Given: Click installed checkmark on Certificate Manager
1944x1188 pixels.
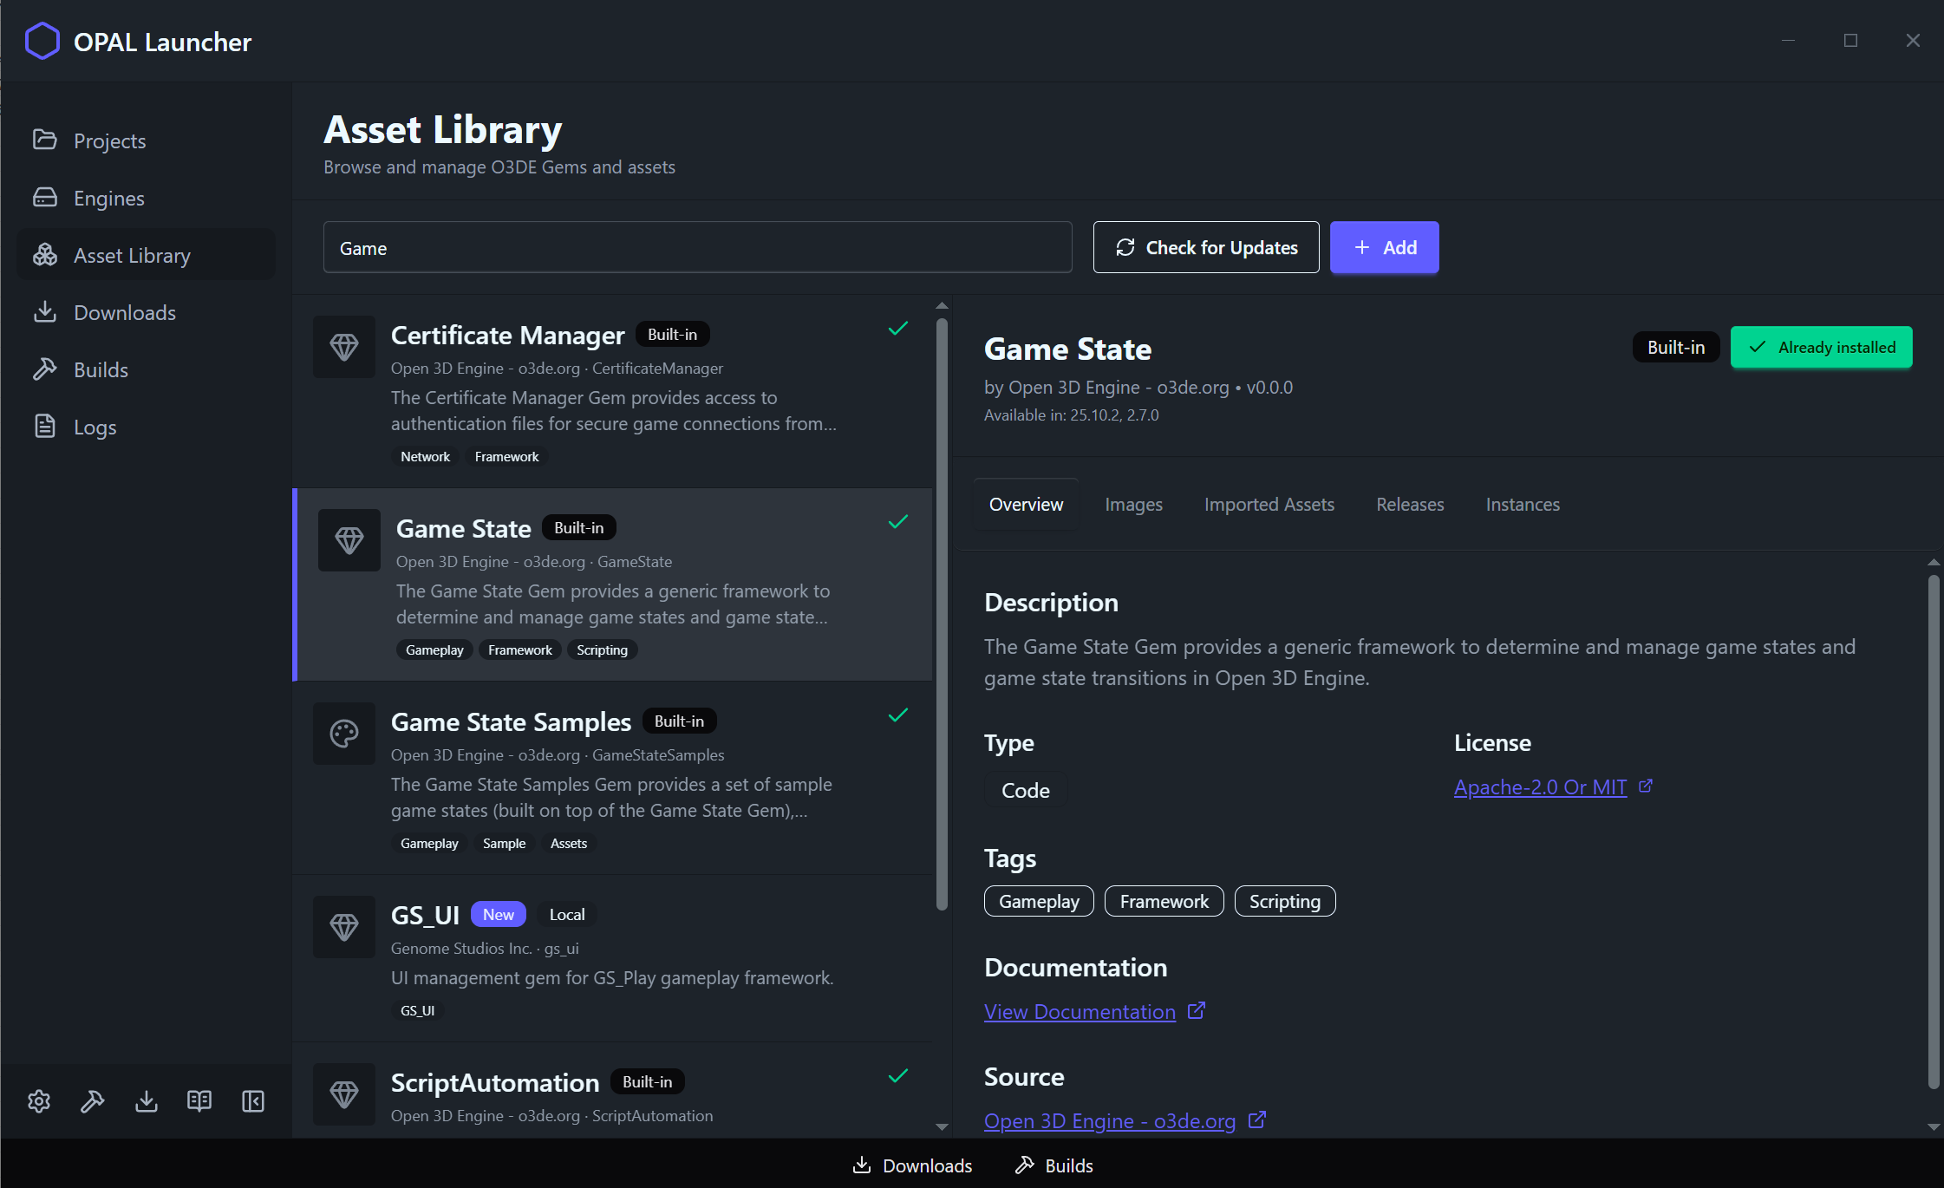Looking at the screenshot, I should 898,328.
